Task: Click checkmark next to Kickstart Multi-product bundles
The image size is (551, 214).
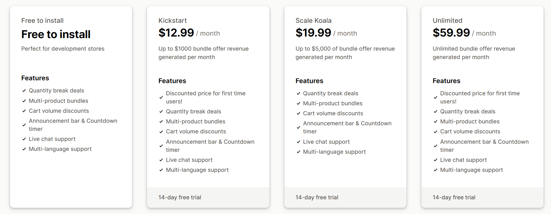Action: tap(161, 122)
